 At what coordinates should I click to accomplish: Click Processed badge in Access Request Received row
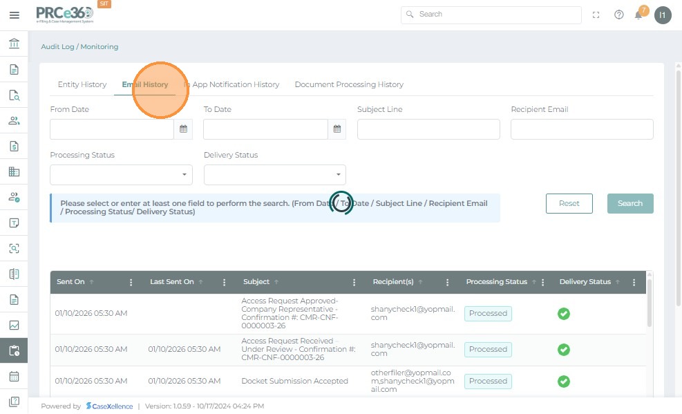coord(488,350)
